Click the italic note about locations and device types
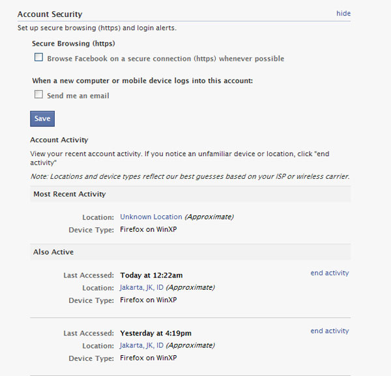Screen dimensions: 391x376 [190, 176]
